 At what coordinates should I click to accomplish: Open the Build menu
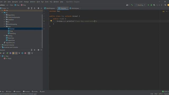tap(38, 2)
